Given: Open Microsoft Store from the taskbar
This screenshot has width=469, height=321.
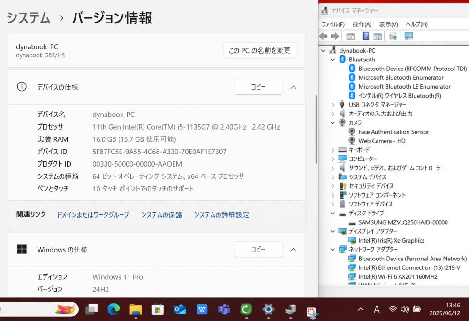Looking at the screenshot, I should click(158, 309).
